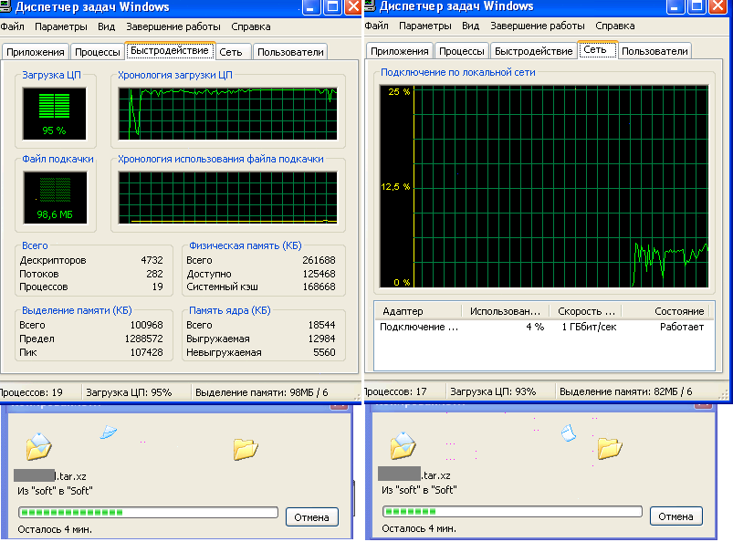Screen dimensions: 733x542
Task: Maximize the left Task Manager window
Action: 333,7
